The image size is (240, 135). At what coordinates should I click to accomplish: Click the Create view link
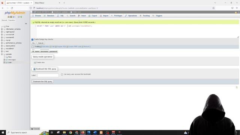[39, 63]
